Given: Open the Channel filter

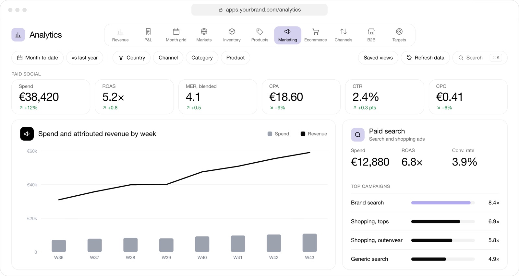Looking at the screenshot, I should tap(168, 58).
